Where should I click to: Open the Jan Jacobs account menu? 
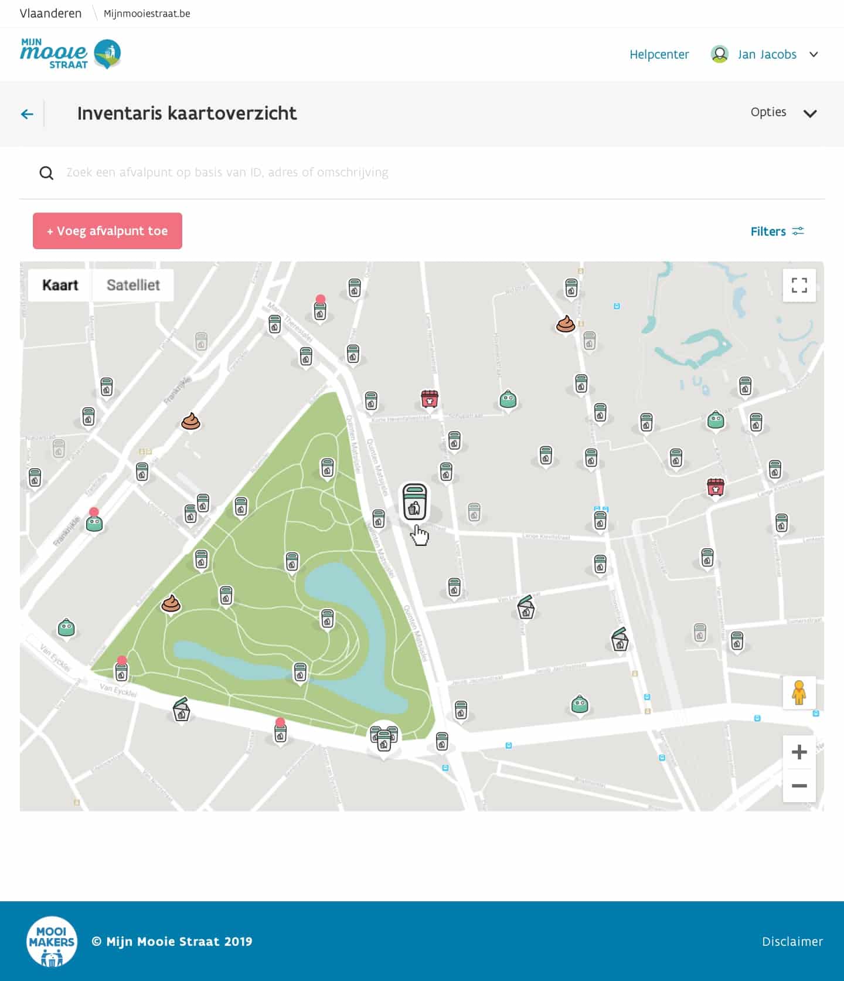(x=764, y=55)
